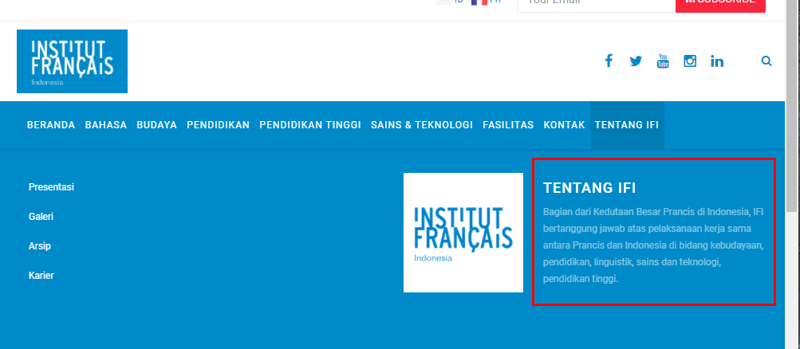Image resolution: width=800 pixels, height=349 pixels.
Task: Open the Pendidikan Tinggi menu
Action: coord(310,125)
